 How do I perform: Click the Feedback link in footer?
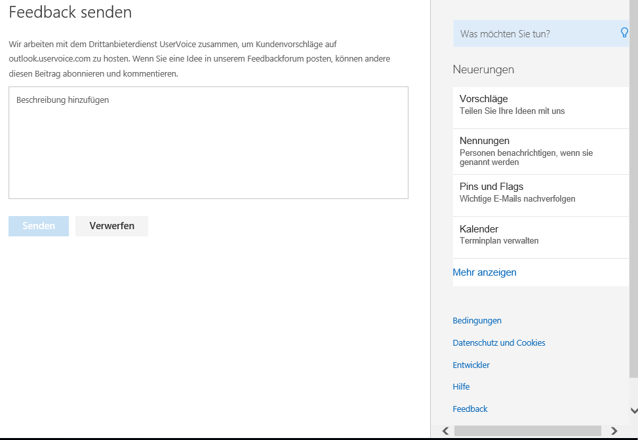[470, 409]
